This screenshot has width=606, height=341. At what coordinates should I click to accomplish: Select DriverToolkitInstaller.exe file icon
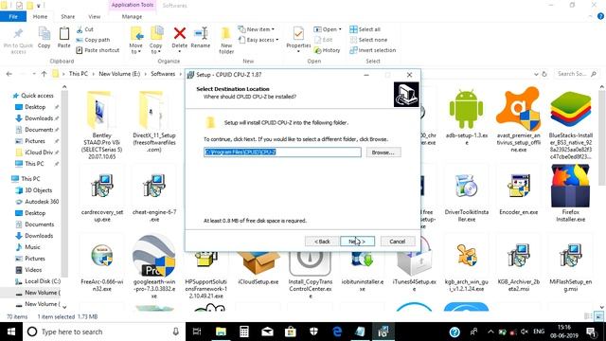[x=466, y=187]
